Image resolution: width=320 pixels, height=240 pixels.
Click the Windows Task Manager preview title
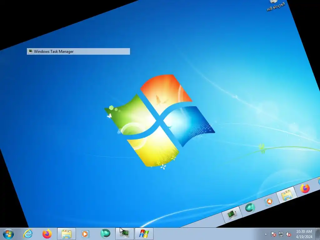point(54,52)
